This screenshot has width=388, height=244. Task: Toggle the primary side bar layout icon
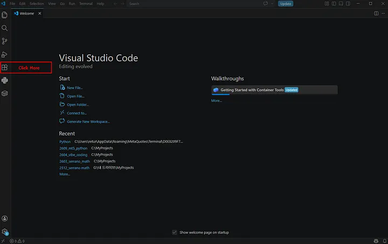tap(334, 4)
